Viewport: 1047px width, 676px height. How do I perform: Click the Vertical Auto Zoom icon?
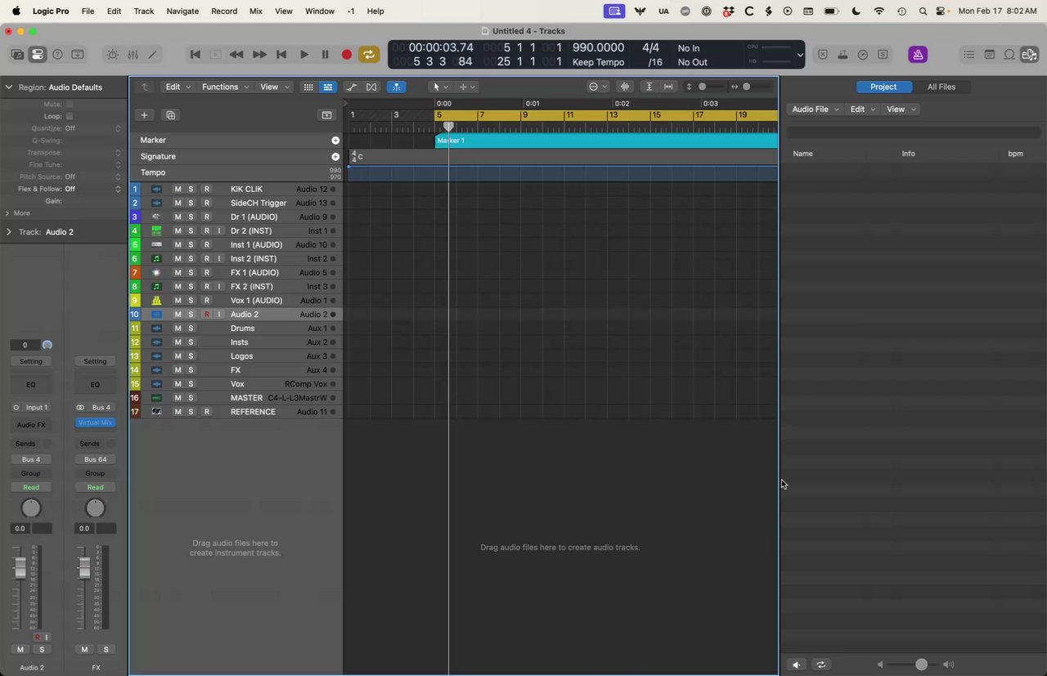(649, 87)
